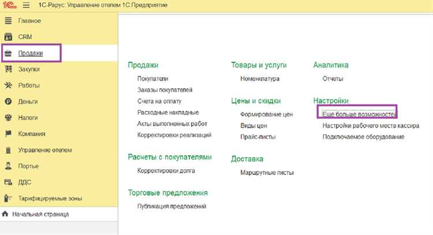Click the Доставка heading
The width and height of the screenshot is (433, 235).
(x=247, y=159)
